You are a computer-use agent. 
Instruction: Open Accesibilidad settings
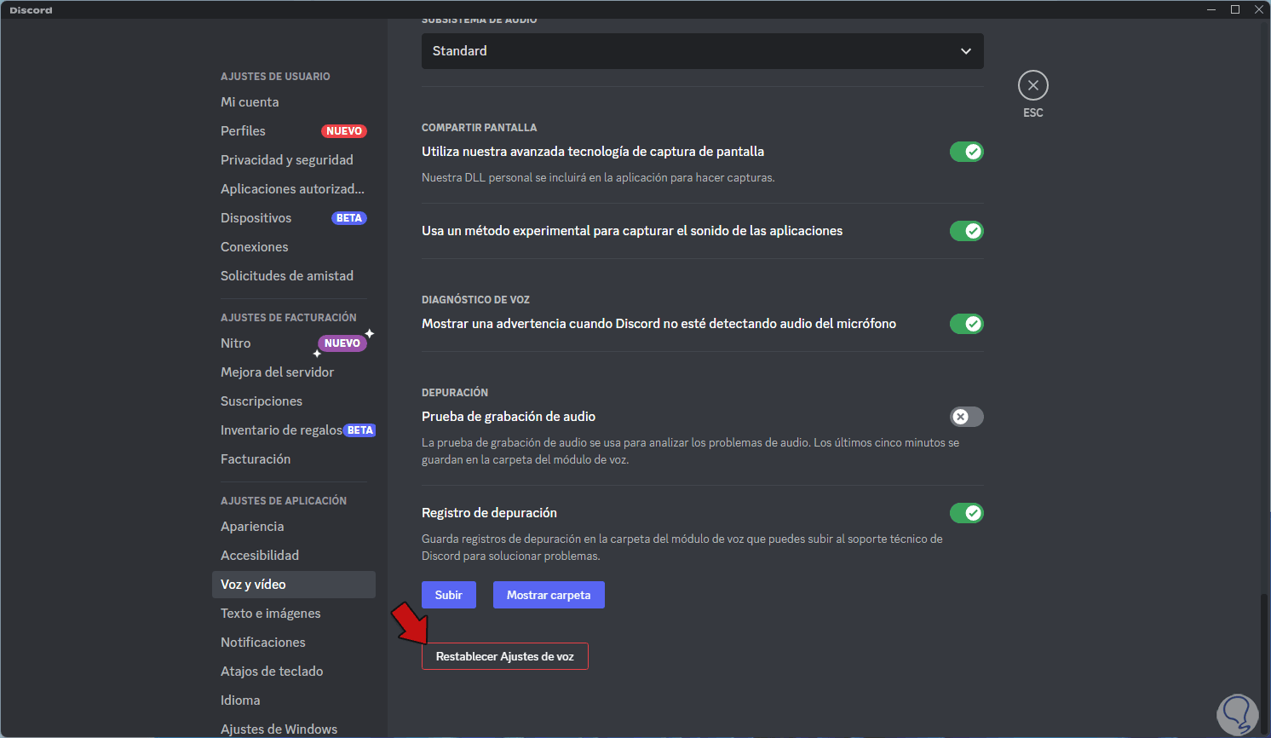pos(293,556)
